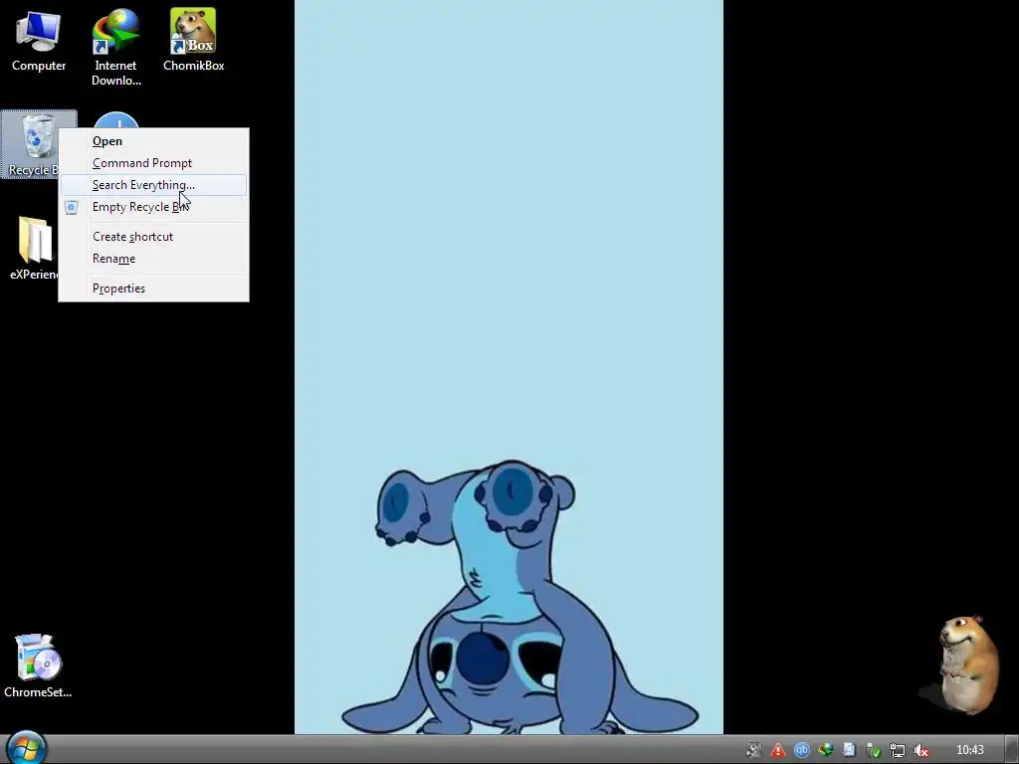Select the eXPerience folder icon

33,248
